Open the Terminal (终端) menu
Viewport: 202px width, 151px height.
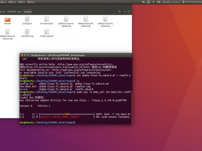(22, 2)
